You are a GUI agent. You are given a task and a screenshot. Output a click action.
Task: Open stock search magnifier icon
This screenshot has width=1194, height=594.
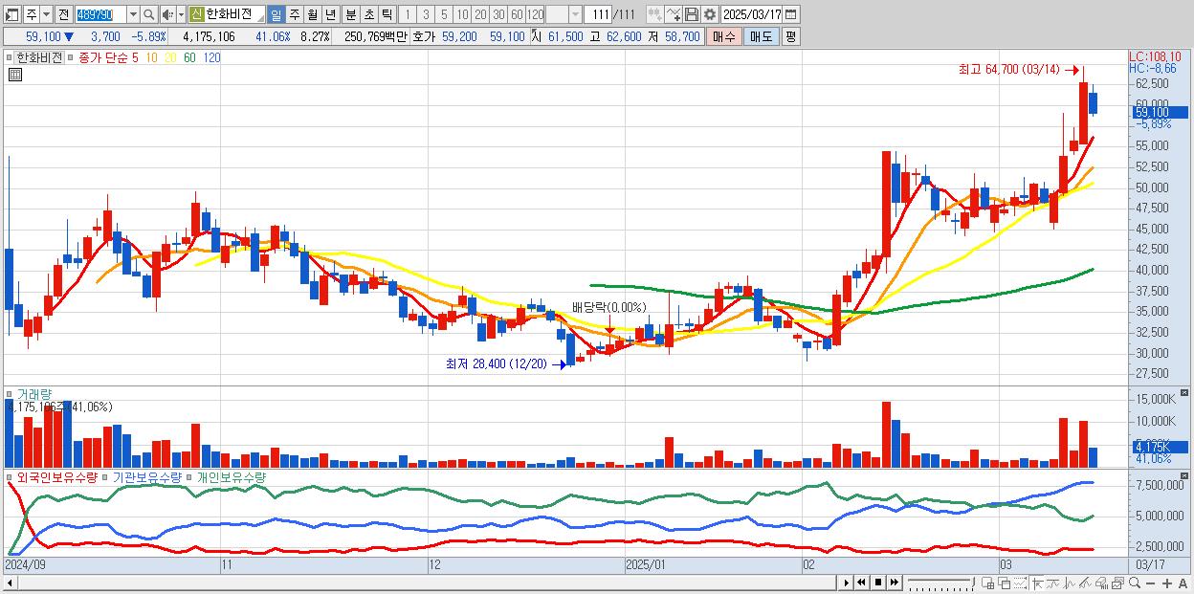[149, 14]
